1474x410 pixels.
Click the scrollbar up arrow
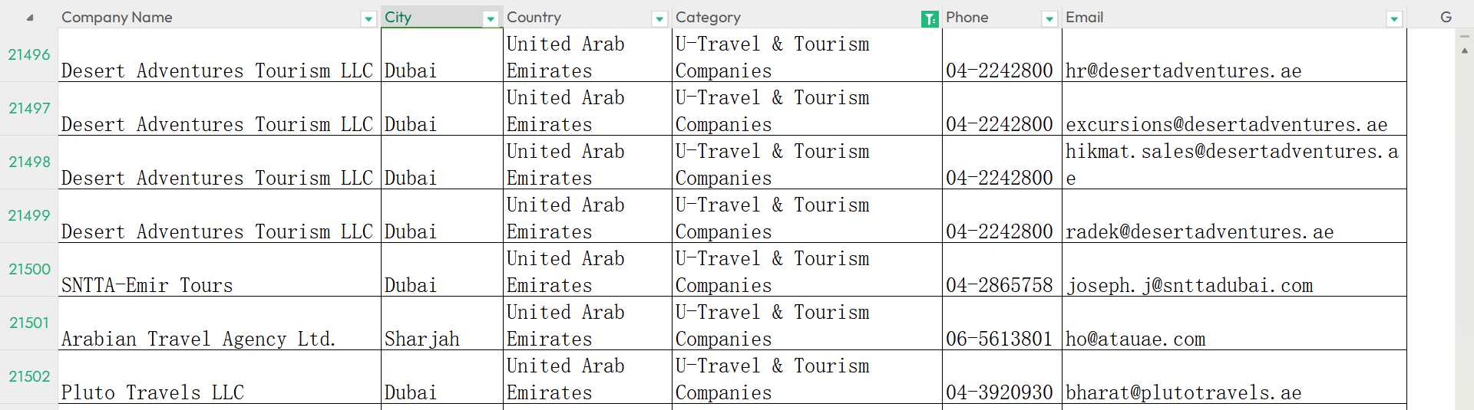click(1464, 51)
